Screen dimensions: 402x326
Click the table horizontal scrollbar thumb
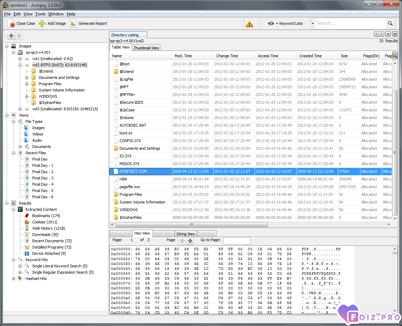click(191, 224)
